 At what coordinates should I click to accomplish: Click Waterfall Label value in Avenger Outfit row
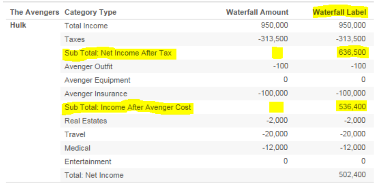coord(358,66)
